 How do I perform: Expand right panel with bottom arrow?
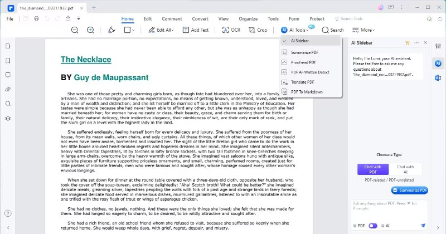pyautogui.click(x=438, y=227)
